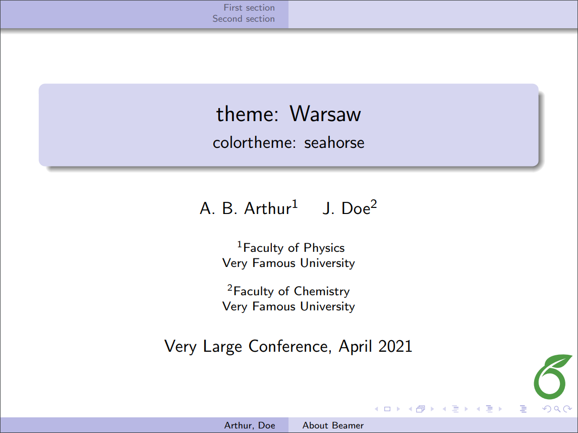Click the slide navigation symbol
Viewport: 578px width, 433px height.
pos(387,409)
